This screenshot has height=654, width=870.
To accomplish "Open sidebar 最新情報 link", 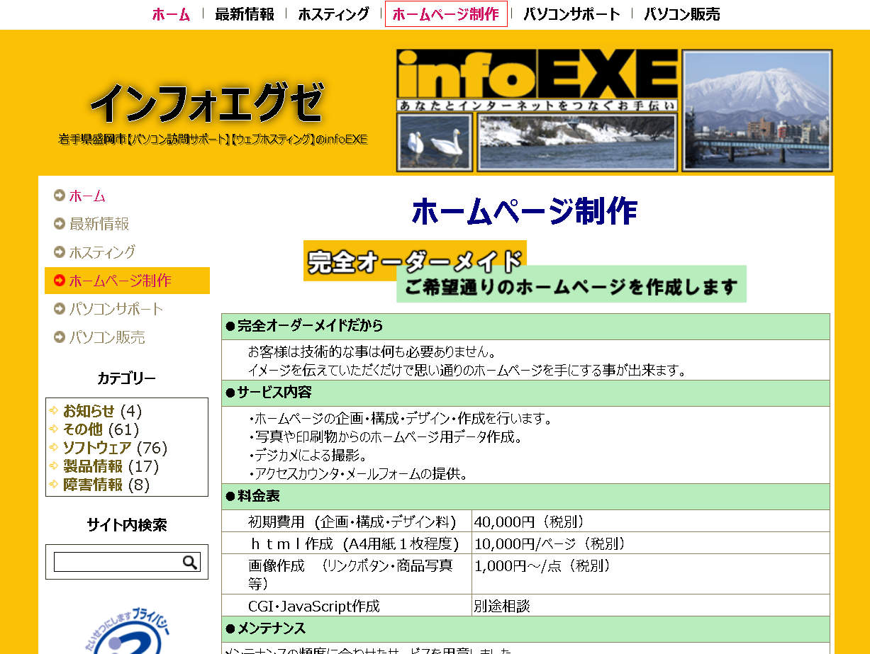I will (99, 224).
